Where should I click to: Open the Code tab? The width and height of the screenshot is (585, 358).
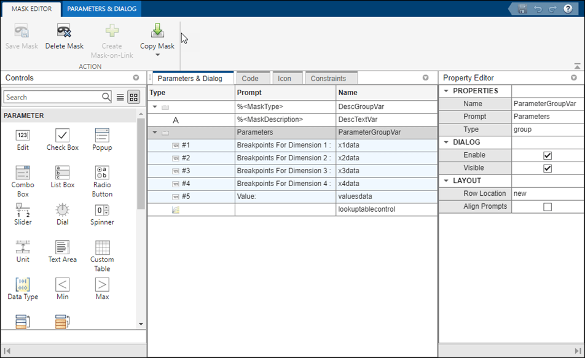[x=250, y=79]
